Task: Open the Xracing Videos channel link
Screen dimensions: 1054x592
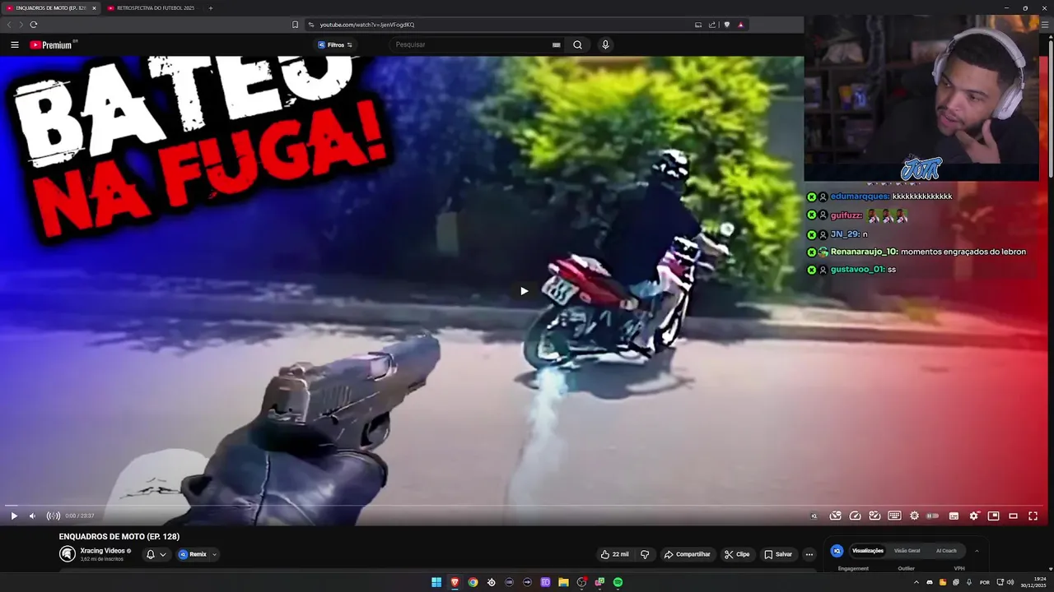Action: 103,551
